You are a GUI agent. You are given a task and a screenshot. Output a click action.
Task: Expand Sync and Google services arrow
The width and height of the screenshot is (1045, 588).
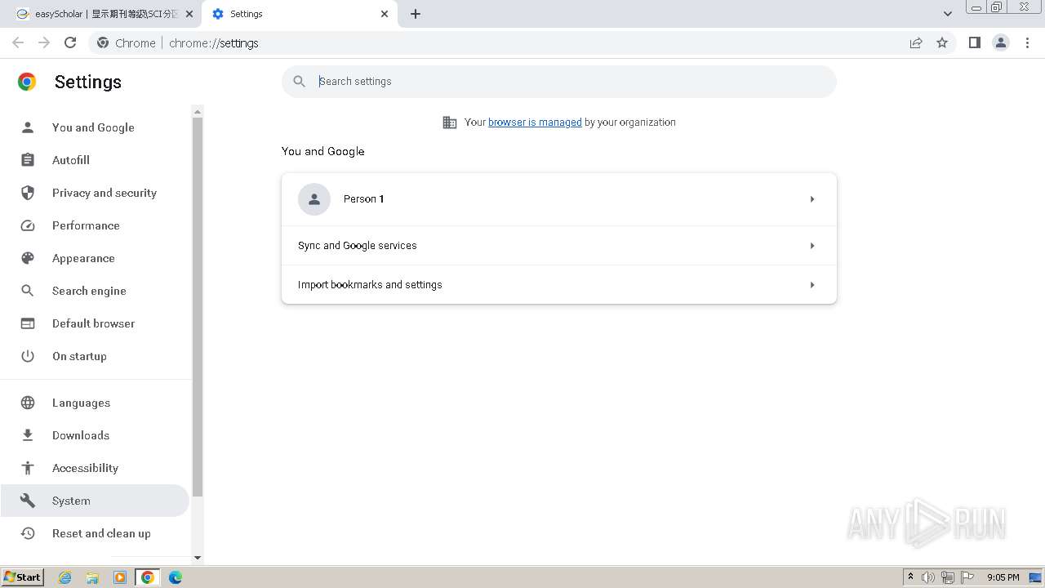tap(812, 246)
